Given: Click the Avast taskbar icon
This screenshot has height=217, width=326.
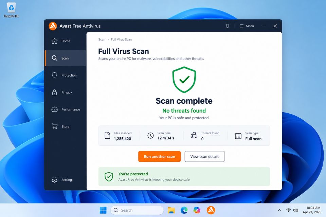Looking at the screenshot, I should (211, 210).
